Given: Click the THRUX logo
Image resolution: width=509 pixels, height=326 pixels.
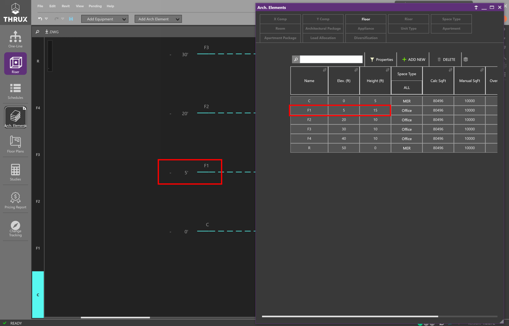Looking at the screenshot, I should click(15, 12).
